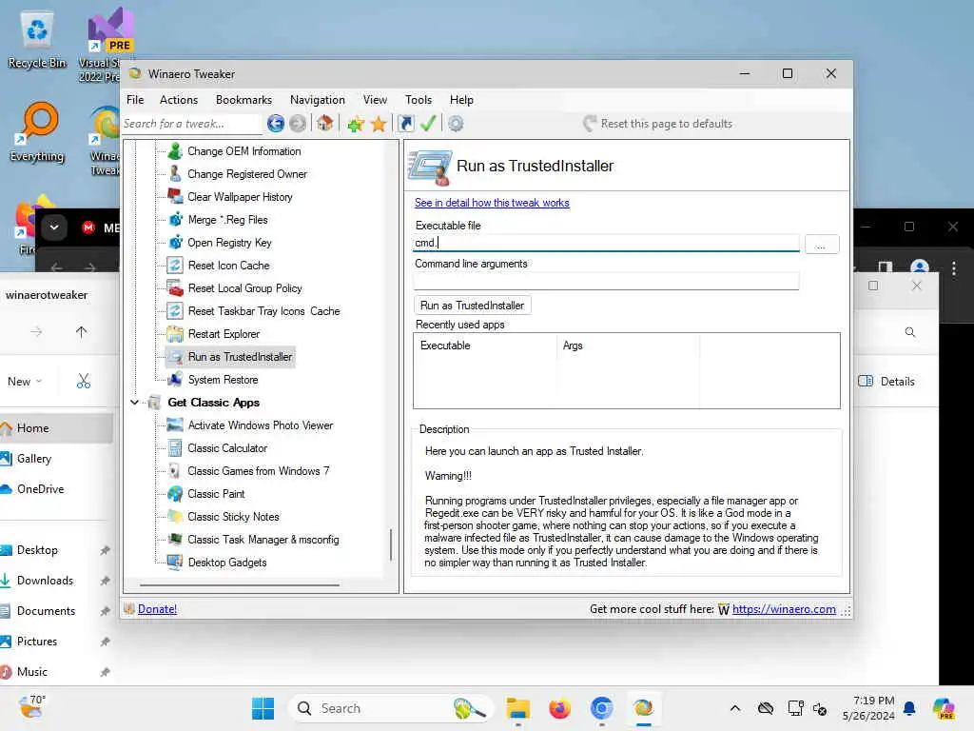Select Classic Sticky Notes item
The width and height of the screenshot is (974, 731).
[x=233, y=517]
